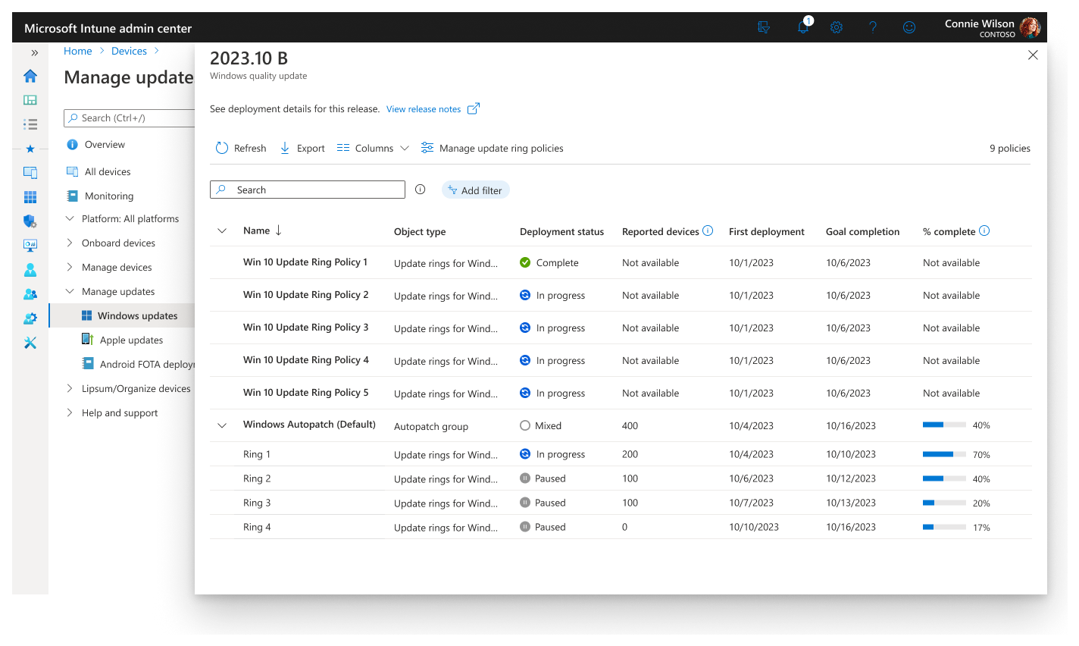Screen dimensions: 1079x646
Task: Go to the Home breadcrumb link
Action: tap(78, 51)
